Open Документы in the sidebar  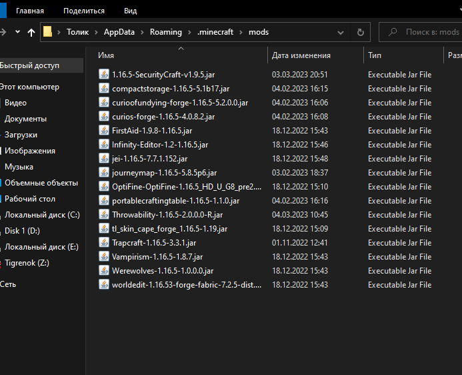click(25, 119)
